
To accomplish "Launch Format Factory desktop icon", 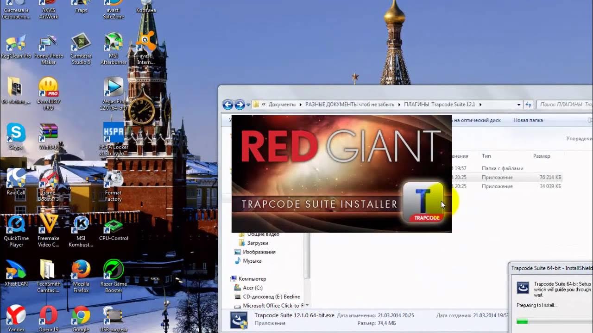I will [114, 185].
